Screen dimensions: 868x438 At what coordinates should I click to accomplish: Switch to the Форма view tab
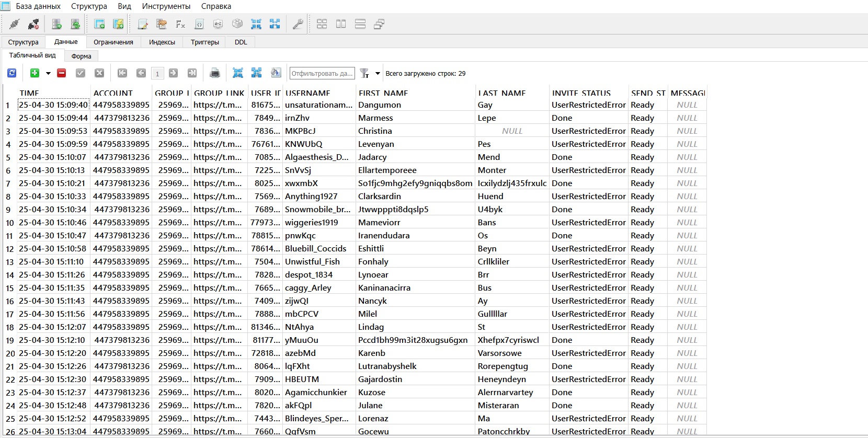(x=82, y=56)
